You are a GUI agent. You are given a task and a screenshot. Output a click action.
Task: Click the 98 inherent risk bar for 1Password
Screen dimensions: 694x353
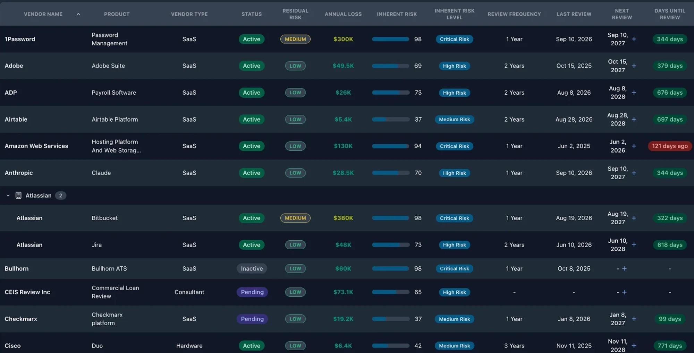tap(390, 39)
